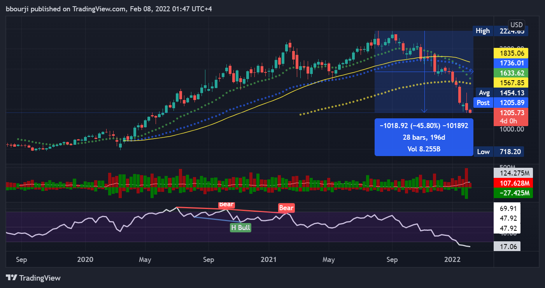Click the 28 bars, 196d measurement text
The width and height of the screenshot is (545, 288).
(424, 137)
